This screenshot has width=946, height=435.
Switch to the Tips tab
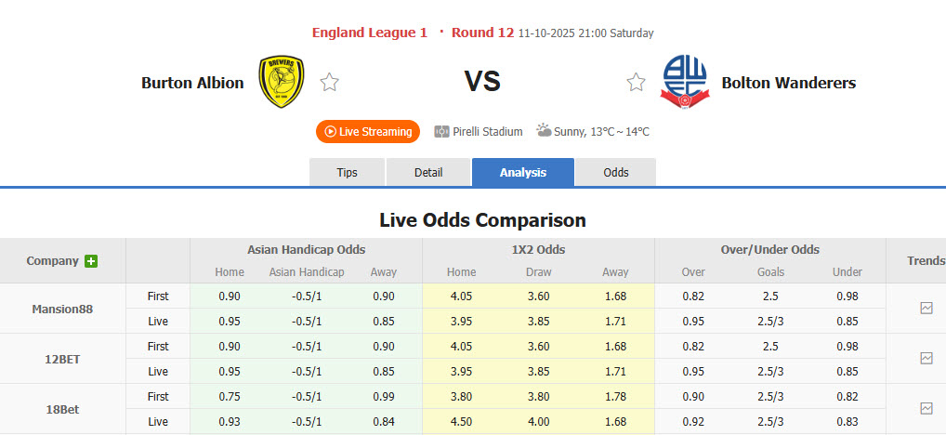[347, 173]
